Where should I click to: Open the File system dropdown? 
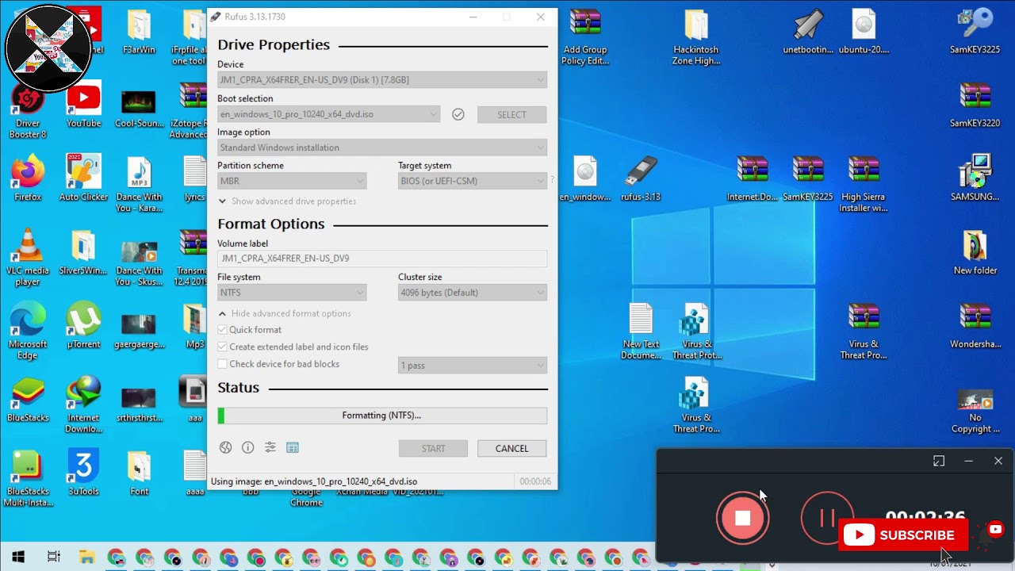[292, 293]
